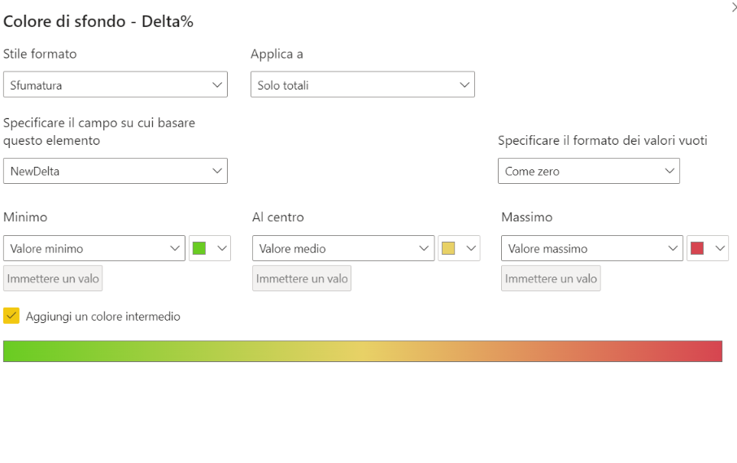Screen dimensions: 737x463
Task: Expand the chevron next to the green swatch
Action: pos(222,248)
